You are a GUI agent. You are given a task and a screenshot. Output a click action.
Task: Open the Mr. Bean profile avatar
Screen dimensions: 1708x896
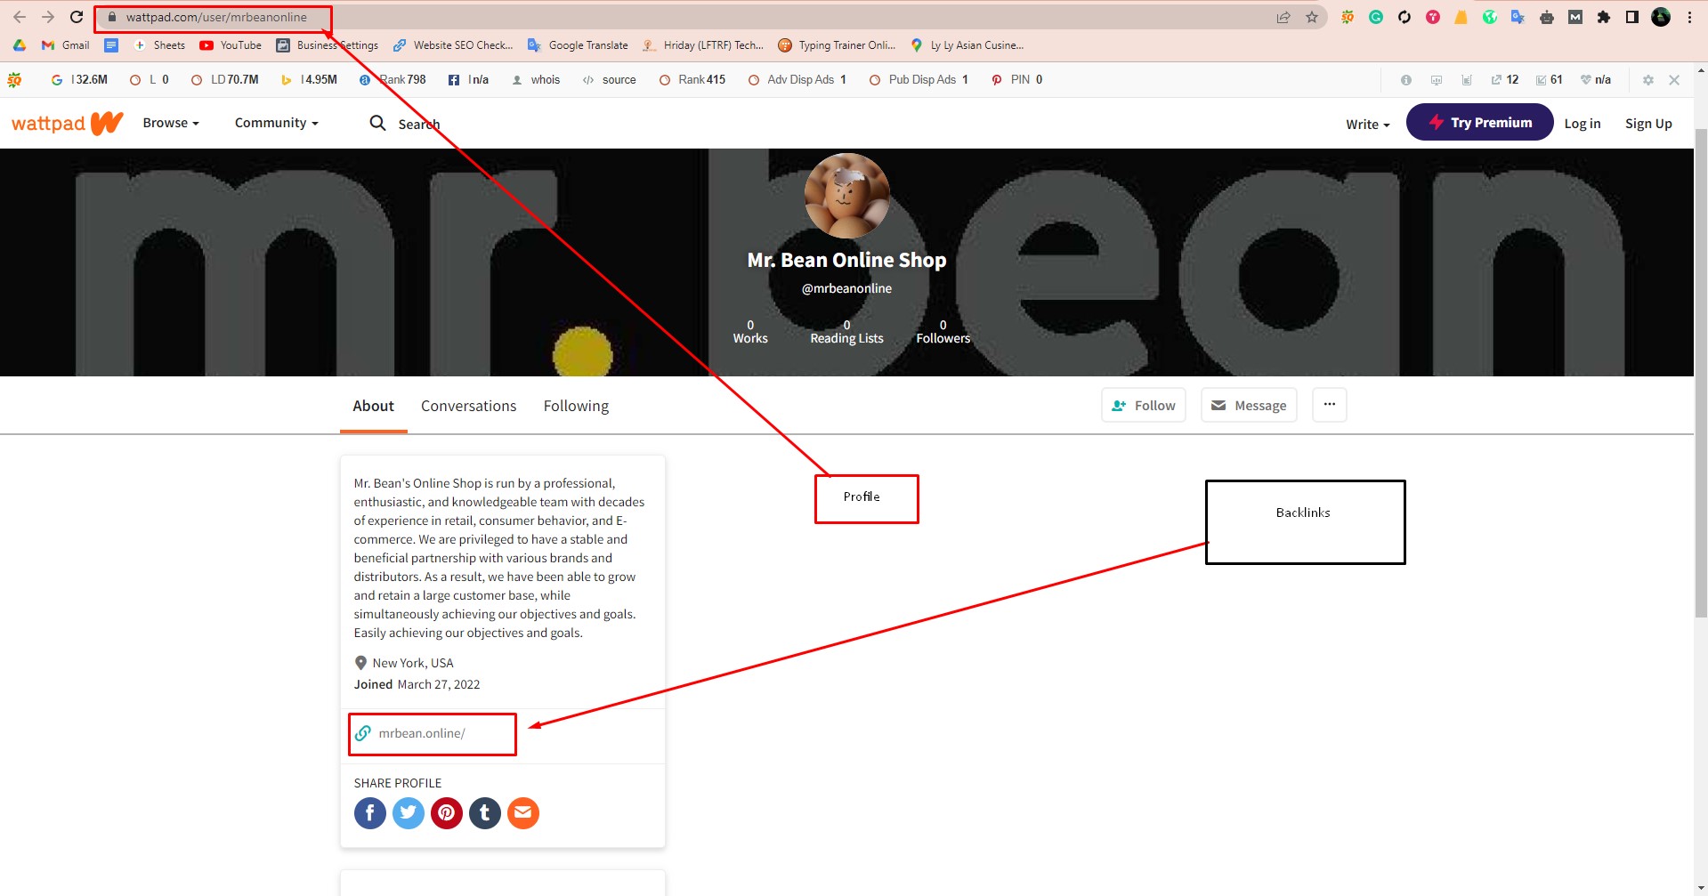846,196
